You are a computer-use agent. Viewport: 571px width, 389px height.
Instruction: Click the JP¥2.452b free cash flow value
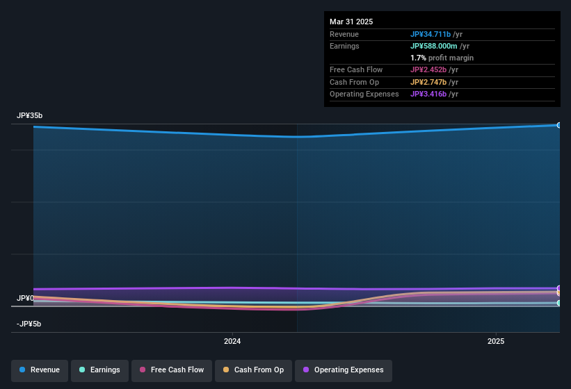click(x=428, y=69)
